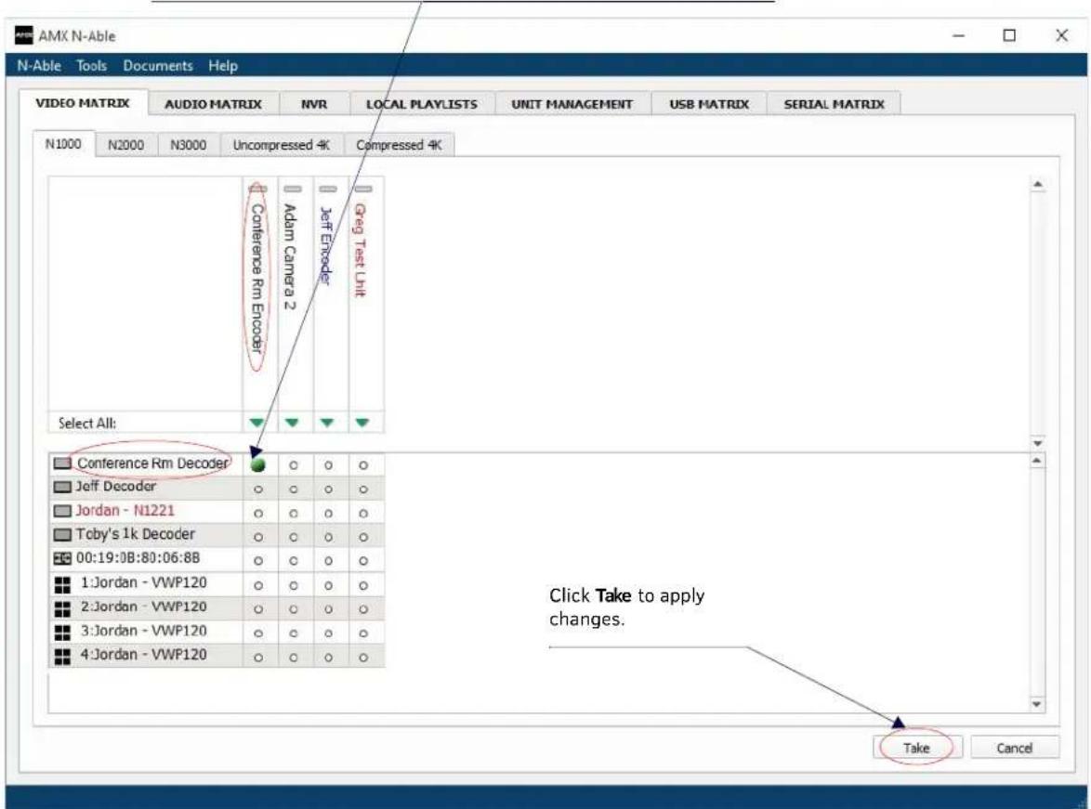Viewport: 1091px width, 809px height.
Task: Click the encoder icon above Jeff Encoder
Action: (328, 189)
